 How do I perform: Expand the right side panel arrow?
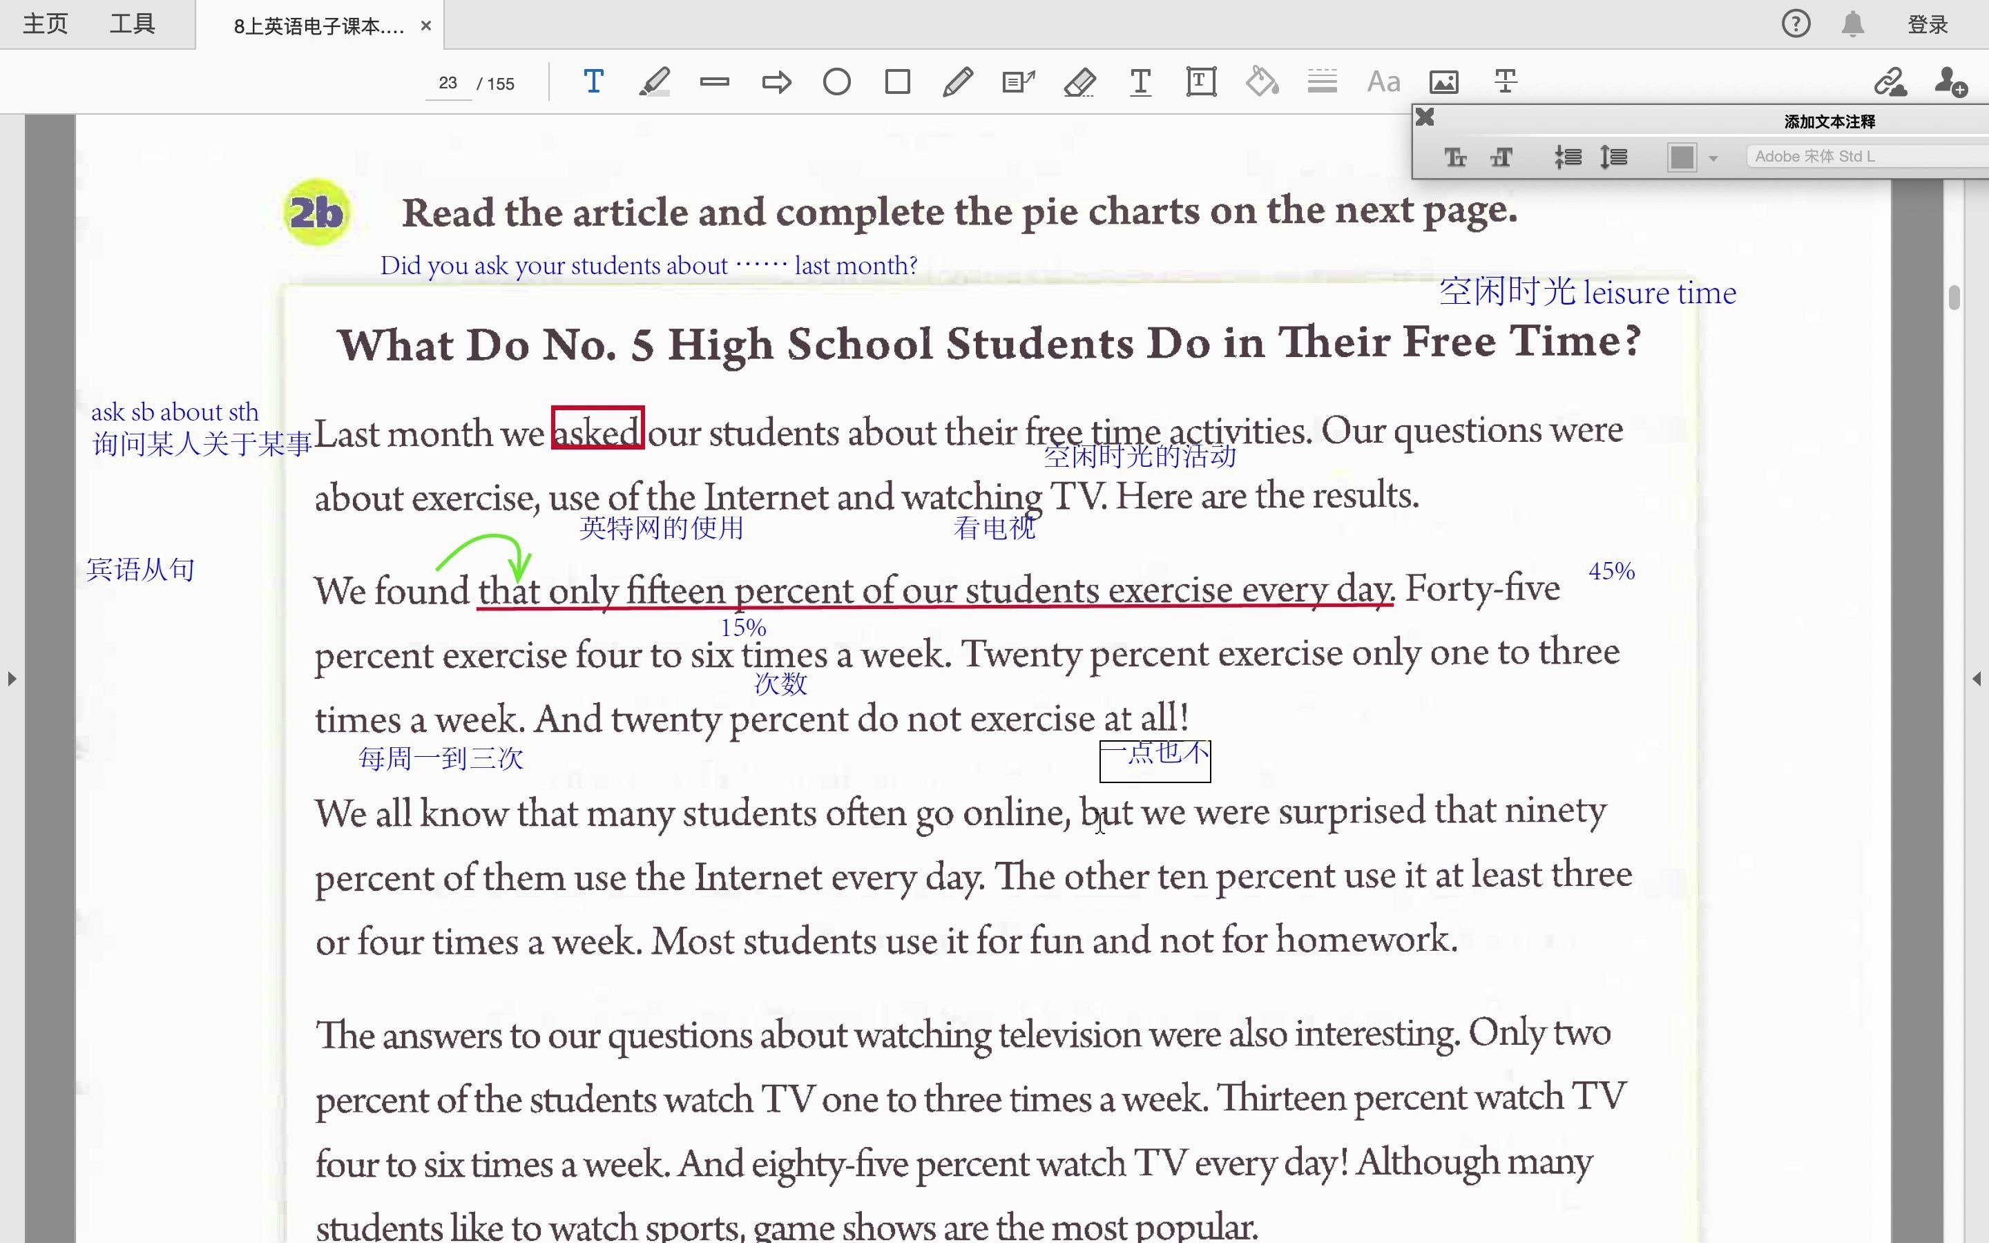(1977, 679)
